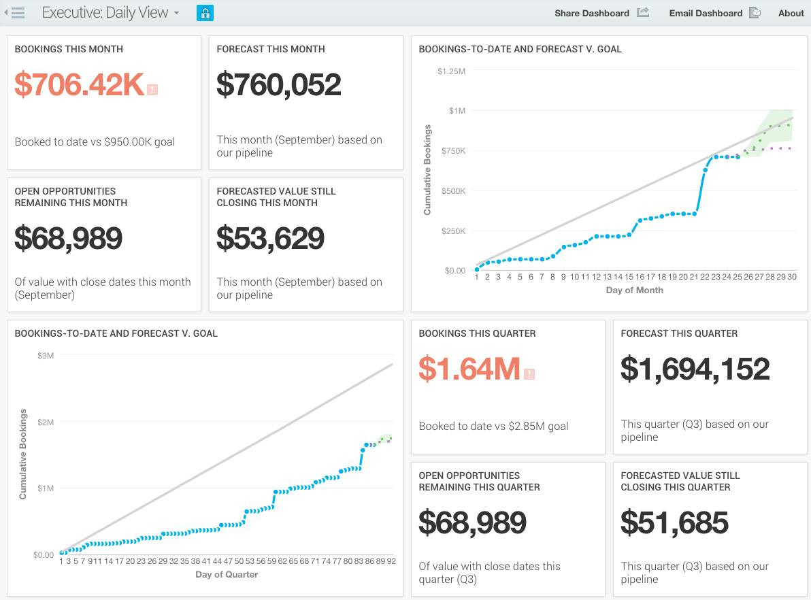Click the blue lock icon to unlock dashboard

pyautogui.click(x=205, y=13)
